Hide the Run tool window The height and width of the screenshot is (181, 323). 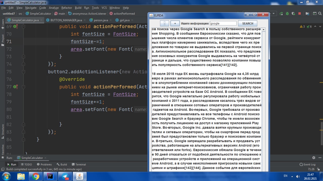[319, 158]
